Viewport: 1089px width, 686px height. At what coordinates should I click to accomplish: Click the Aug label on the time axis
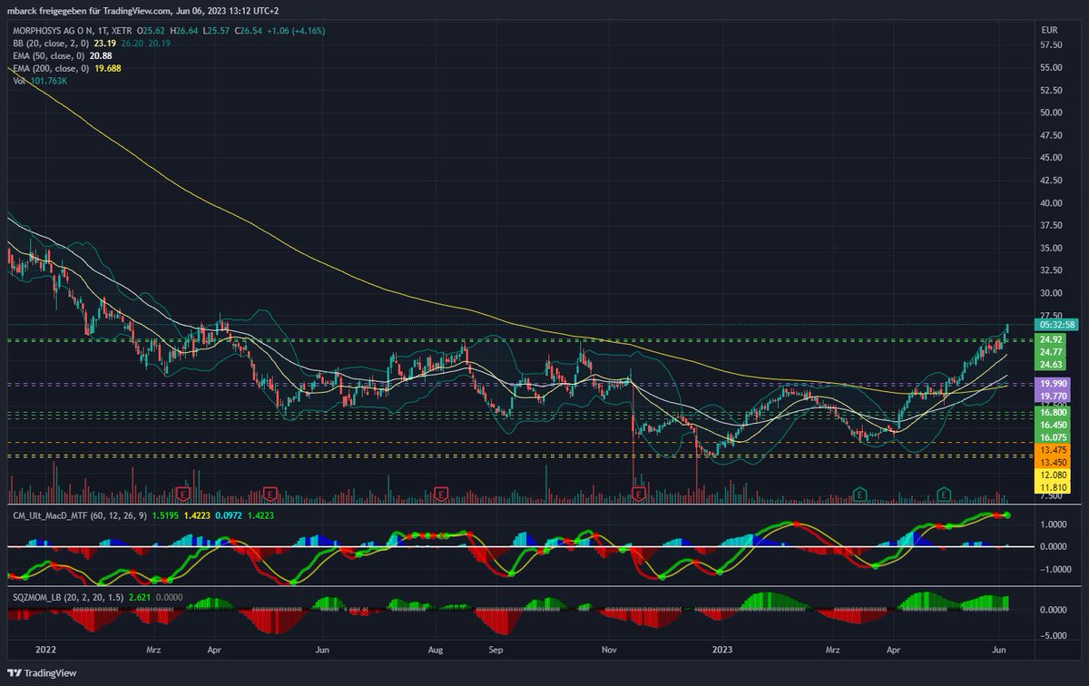(x=436, y=651)
